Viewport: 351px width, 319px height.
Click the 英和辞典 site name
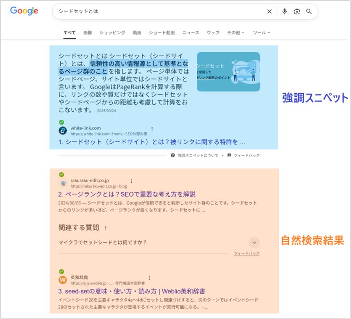[79, 277]
